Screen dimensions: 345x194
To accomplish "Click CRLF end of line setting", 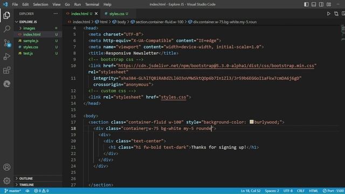I will [301, 191].
